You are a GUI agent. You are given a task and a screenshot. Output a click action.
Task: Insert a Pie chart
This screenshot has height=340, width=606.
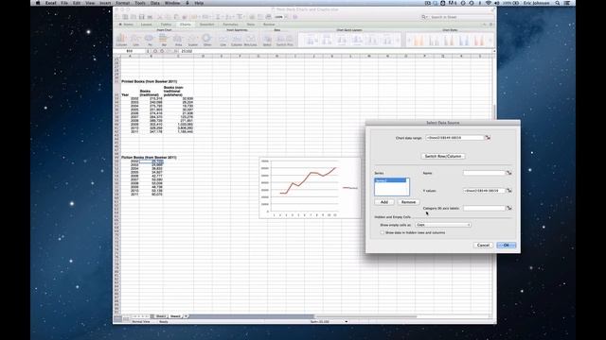coord(150,40)
